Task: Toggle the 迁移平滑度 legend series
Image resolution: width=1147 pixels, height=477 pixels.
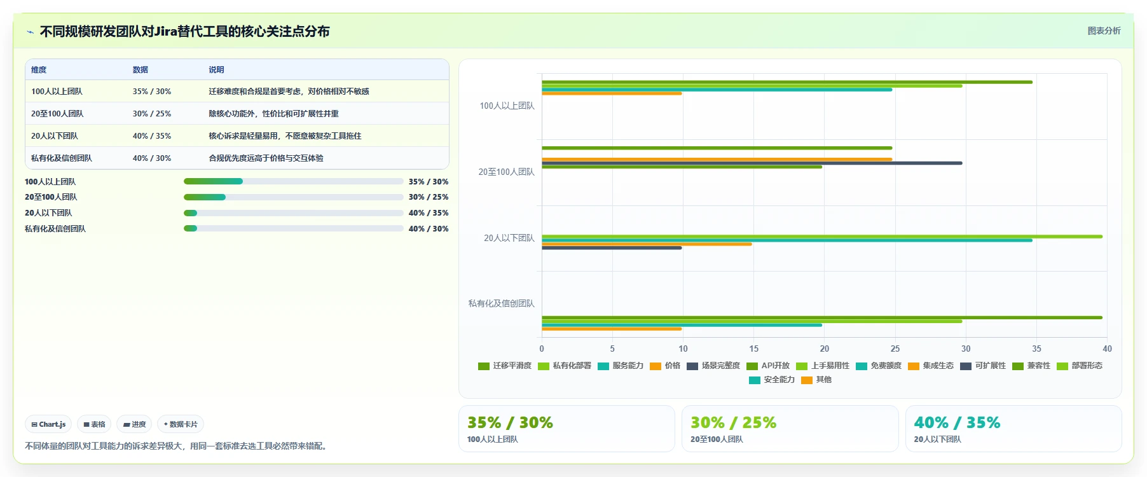Action: (505, 366)
